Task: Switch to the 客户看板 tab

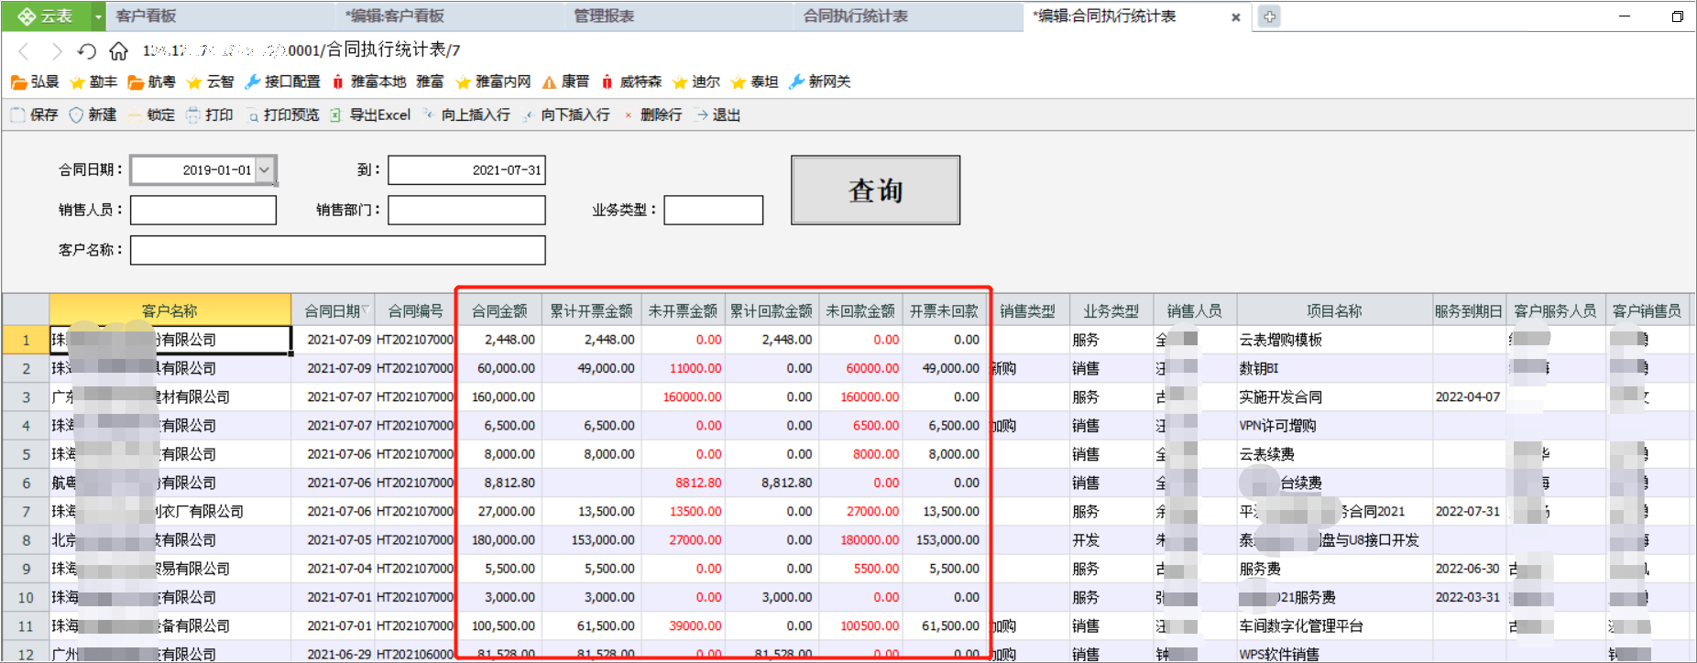Action: coord(220,16)
